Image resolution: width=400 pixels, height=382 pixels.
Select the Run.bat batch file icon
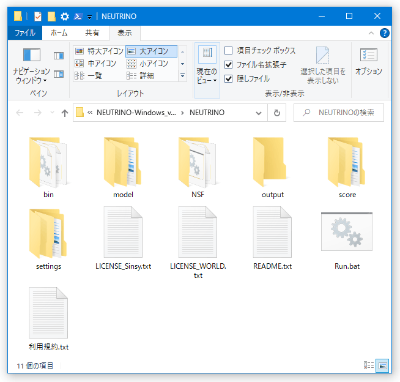pos(347,231)
